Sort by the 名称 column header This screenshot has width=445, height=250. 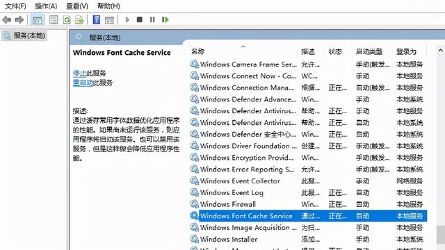point(197,51)
